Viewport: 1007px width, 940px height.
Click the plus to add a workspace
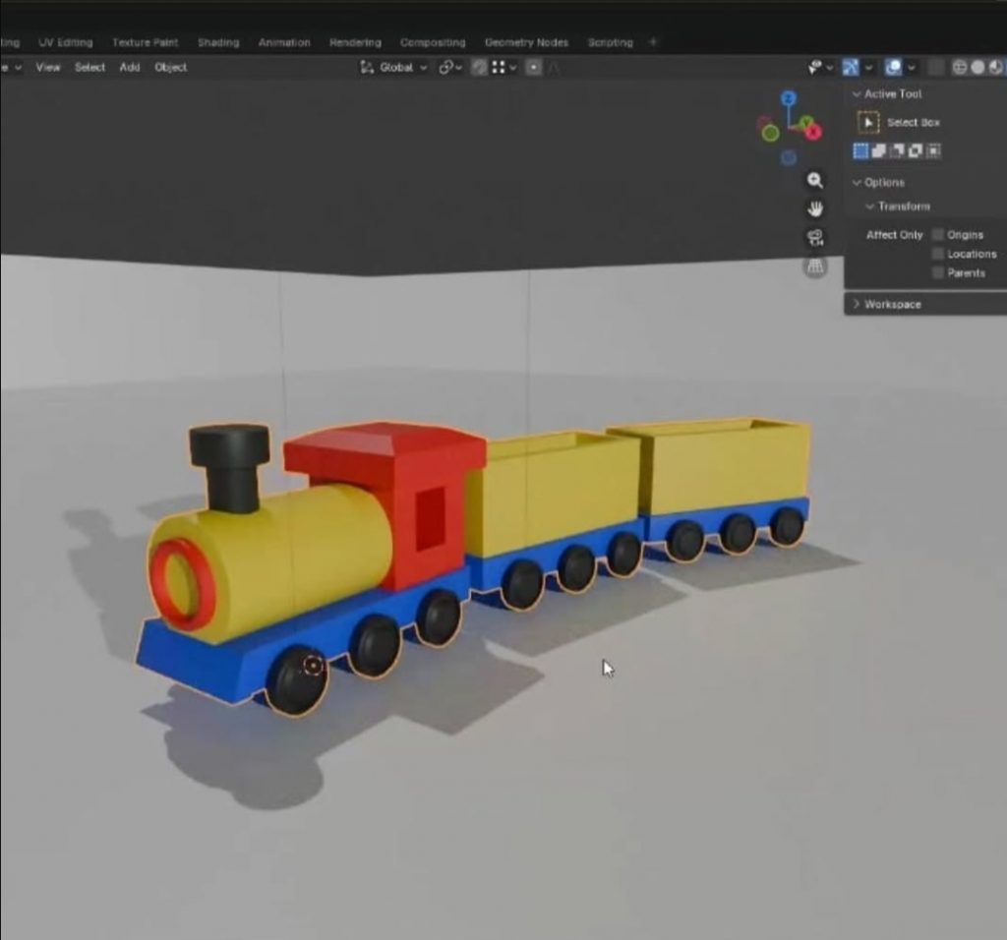(x=653, y=42)
